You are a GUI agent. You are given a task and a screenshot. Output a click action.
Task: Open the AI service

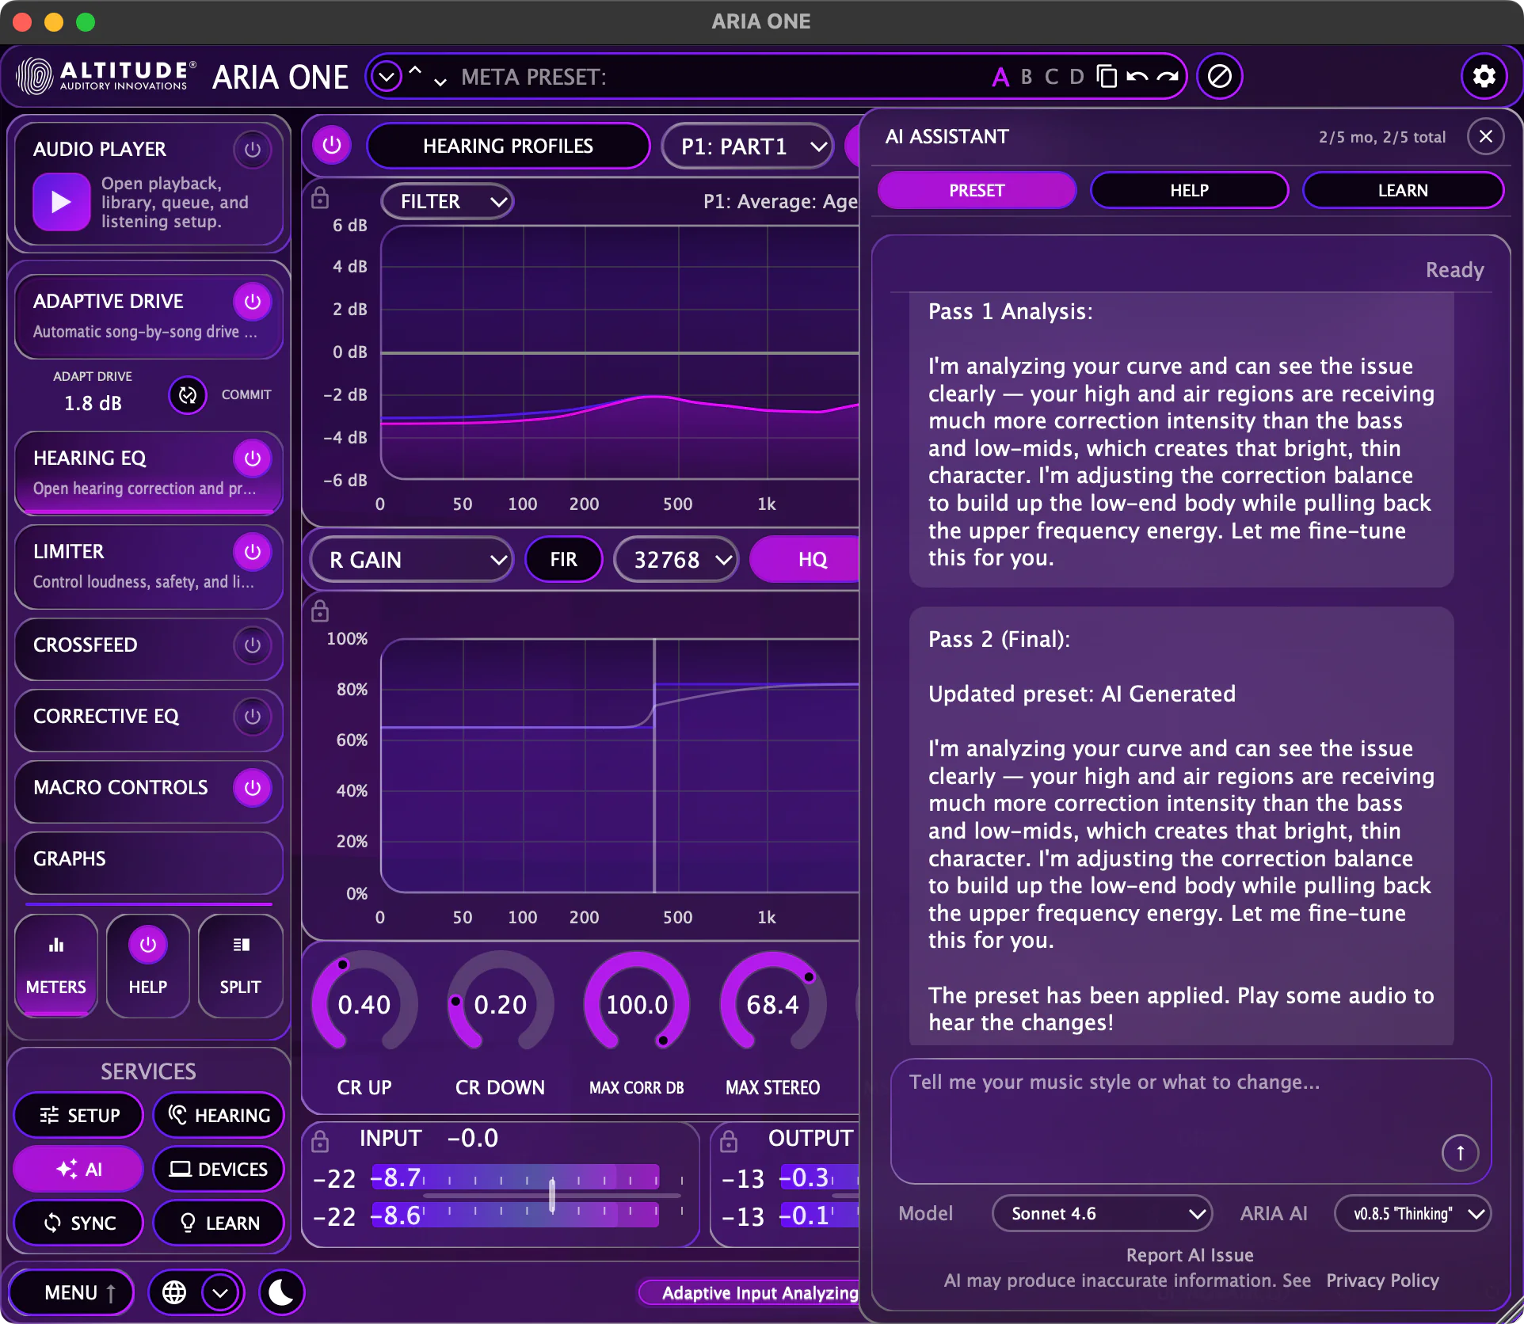click(79, 1169)
